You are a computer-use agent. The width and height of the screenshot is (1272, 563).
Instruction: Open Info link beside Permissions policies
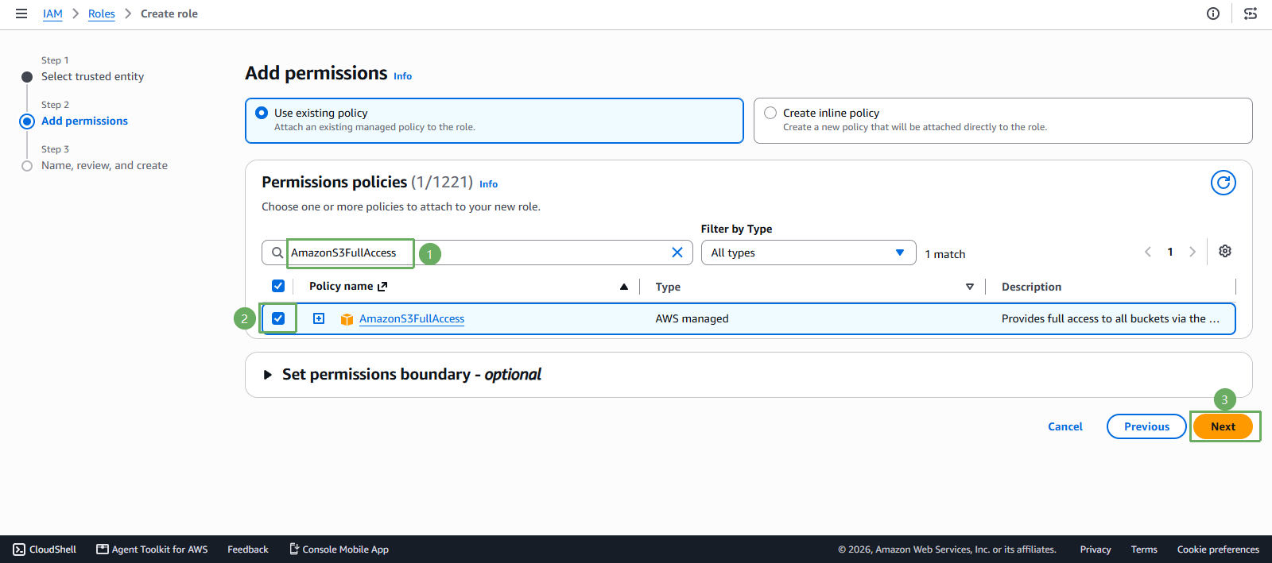pos(489,184)
